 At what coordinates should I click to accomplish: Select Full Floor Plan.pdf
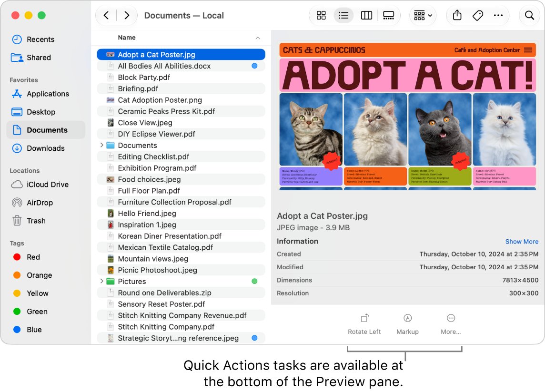pos(181,190)
